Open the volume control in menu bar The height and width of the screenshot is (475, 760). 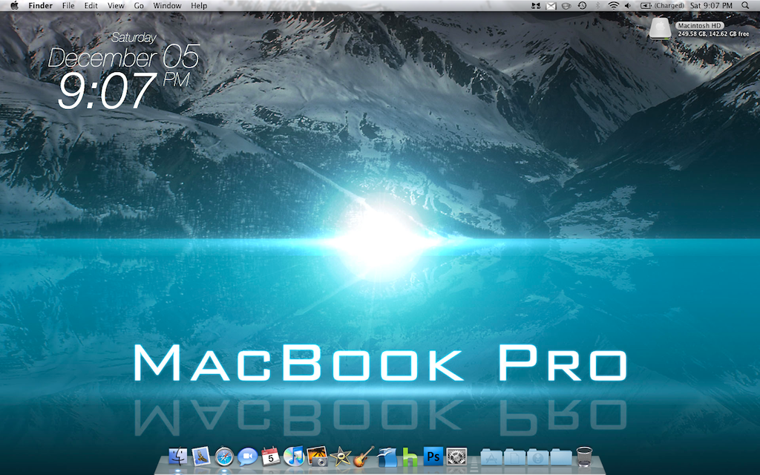[628, 6]
